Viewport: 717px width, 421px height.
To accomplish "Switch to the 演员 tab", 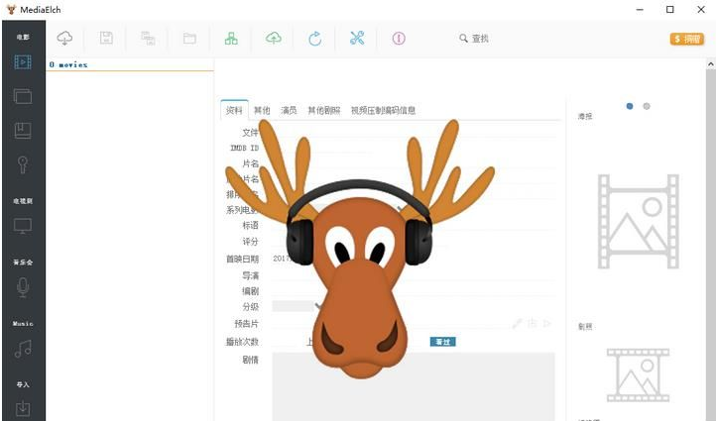I will (x=289, y=110).
